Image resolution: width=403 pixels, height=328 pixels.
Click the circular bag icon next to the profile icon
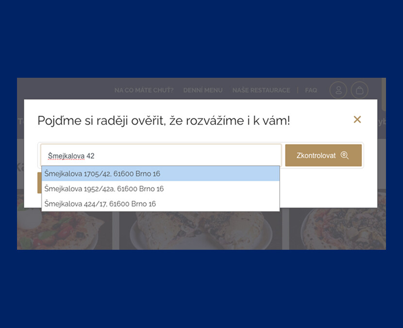[359, 90]
